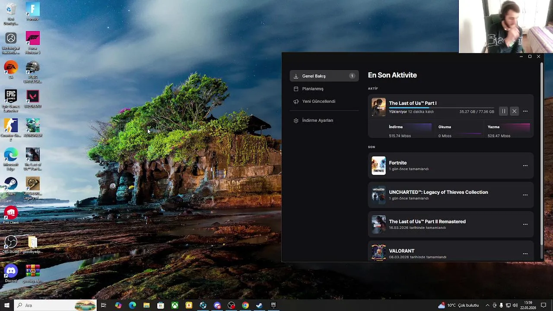The height and width of the screenshot is (311, 553).
Task: Select the Genel Bakış tab
Action: pos(324,76)
